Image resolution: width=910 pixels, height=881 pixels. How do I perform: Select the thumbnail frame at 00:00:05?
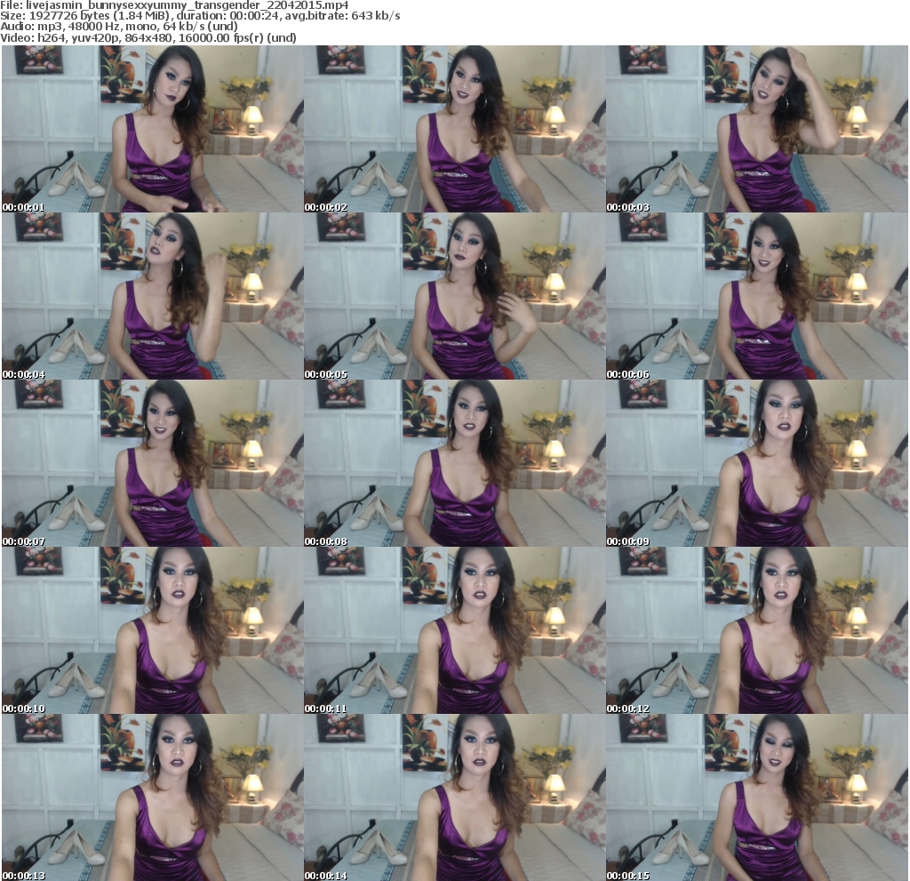tap(455, 296)
